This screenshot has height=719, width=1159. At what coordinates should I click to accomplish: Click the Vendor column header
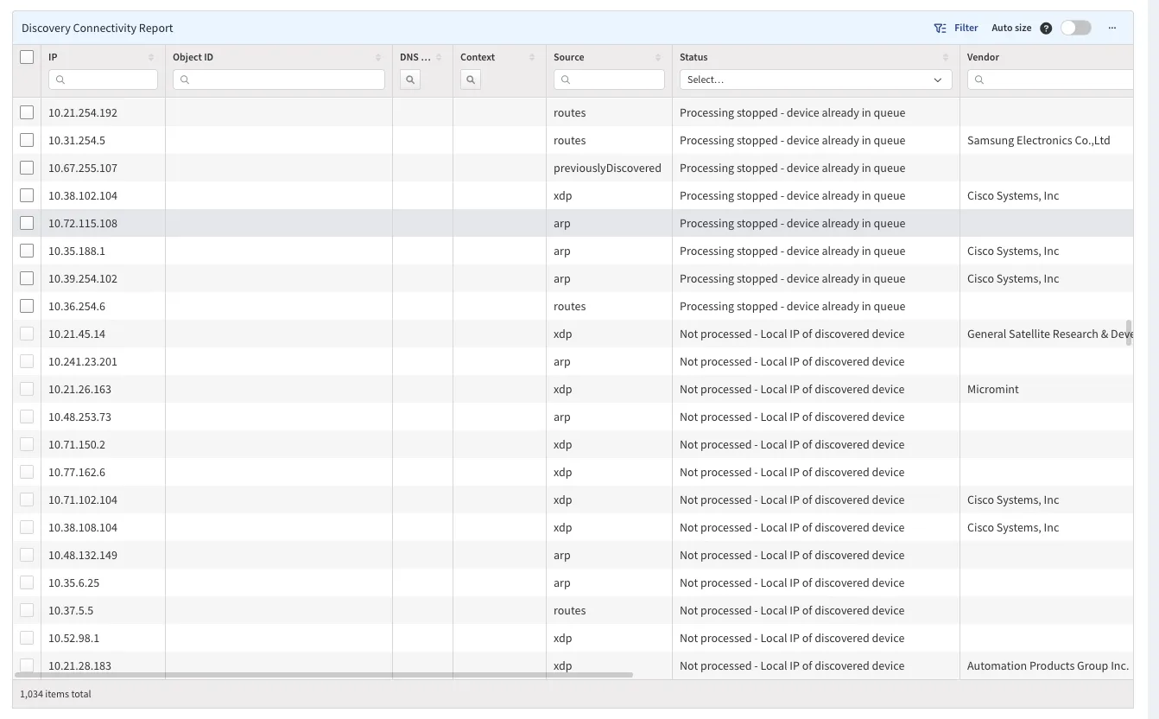click(983, 57)
